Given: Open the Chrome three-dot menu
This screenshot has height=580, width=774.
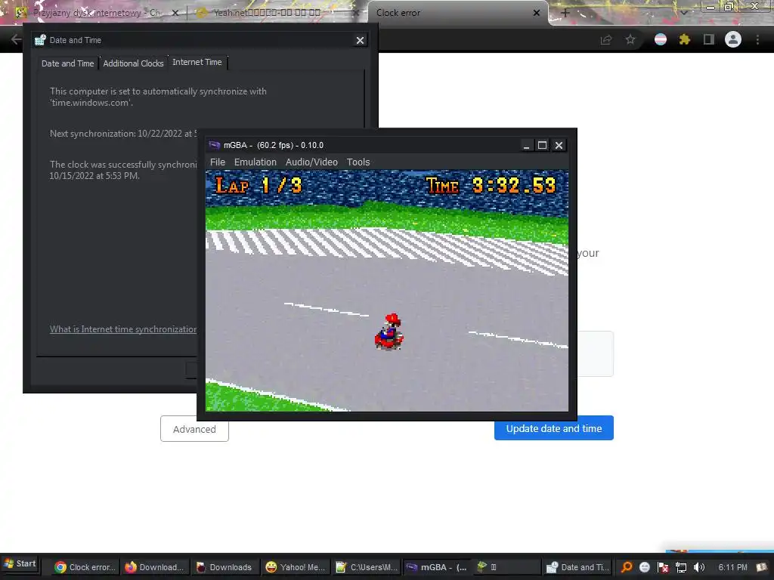Looking at the screenshot, I should point(757,39).
